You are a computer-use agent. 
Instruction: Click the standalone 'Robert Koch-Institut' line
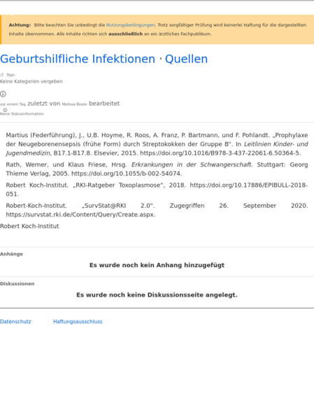(29, 226)
